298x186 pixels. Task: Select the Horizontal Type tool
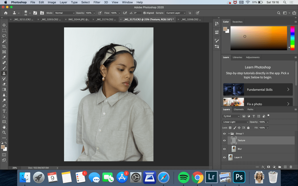4,111
